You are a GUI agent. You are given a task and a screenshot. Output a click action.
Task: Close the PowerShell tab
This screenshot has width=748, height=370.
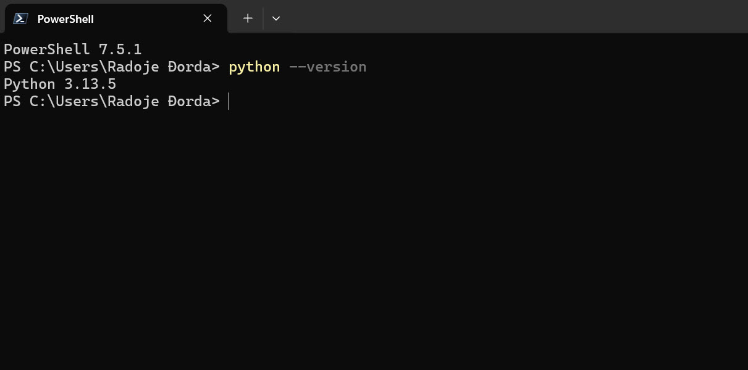207,18
